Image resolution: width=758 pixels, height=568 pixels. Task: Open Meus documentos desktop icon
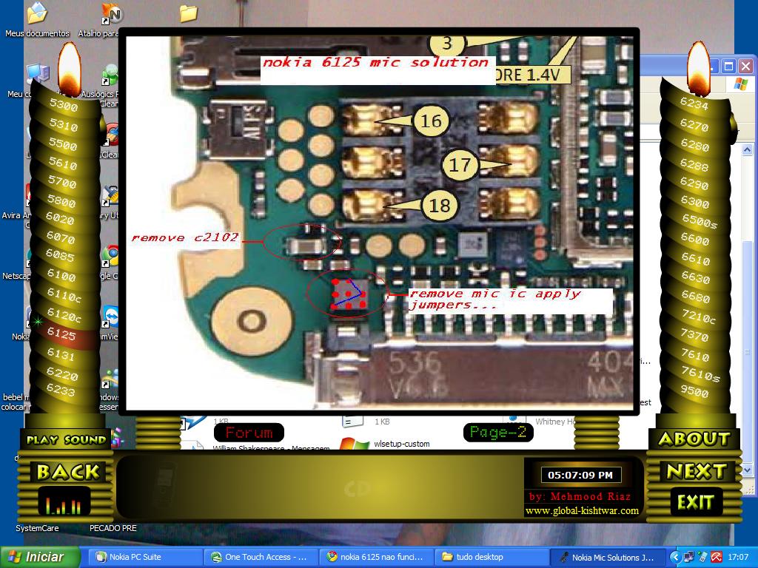pyautogui.click(x=37, y=20)
